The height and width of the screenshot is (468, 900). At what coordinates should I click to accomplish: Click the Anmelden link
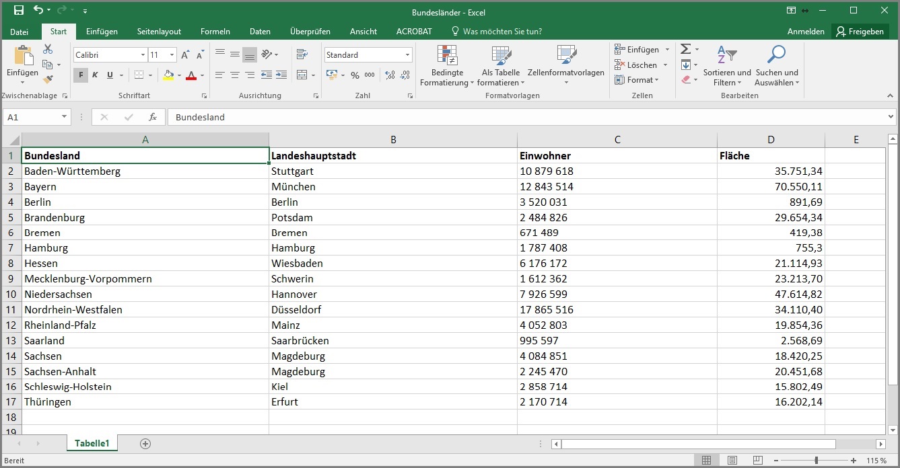(x=806, y=31)
